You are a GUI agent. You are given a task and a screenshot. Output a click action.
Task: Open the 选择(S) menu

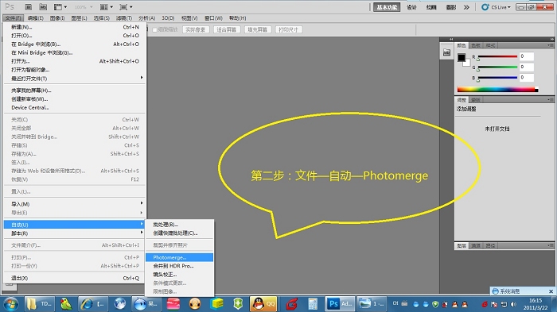tap(101, 18)
